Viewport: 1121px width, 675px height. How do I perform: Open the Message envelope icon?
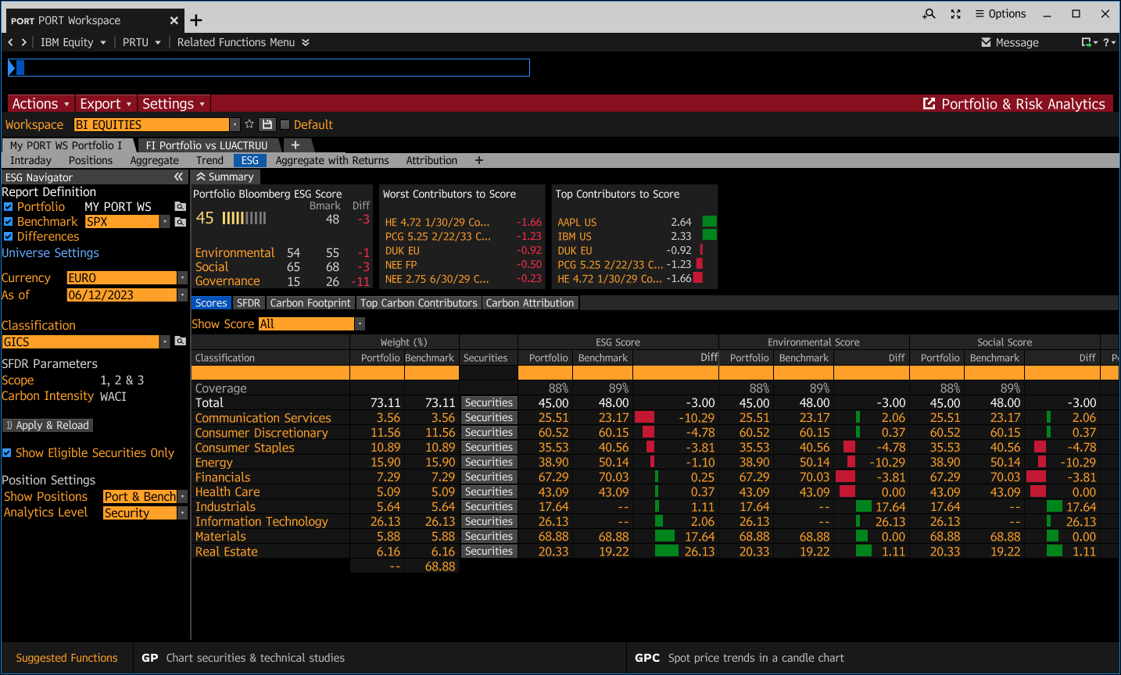tap(986, 42)
